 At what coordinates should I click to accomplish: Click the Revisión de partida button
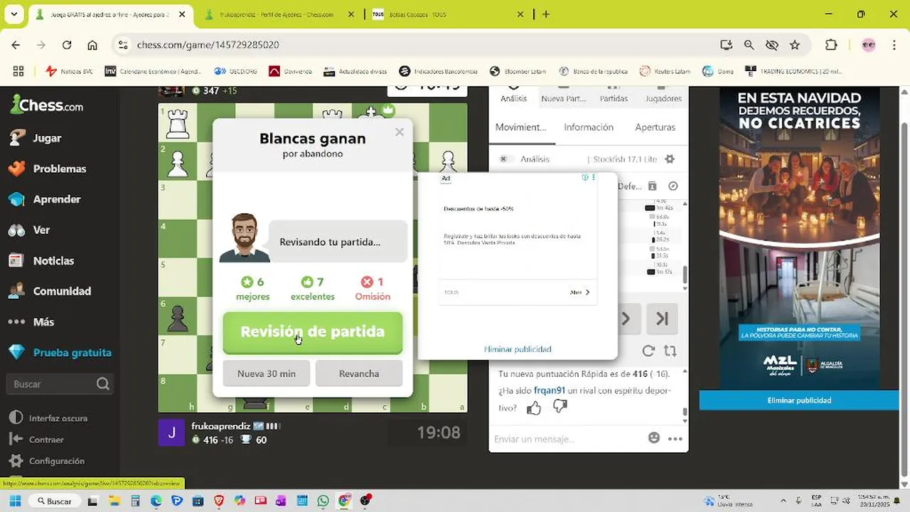point(313,332)
